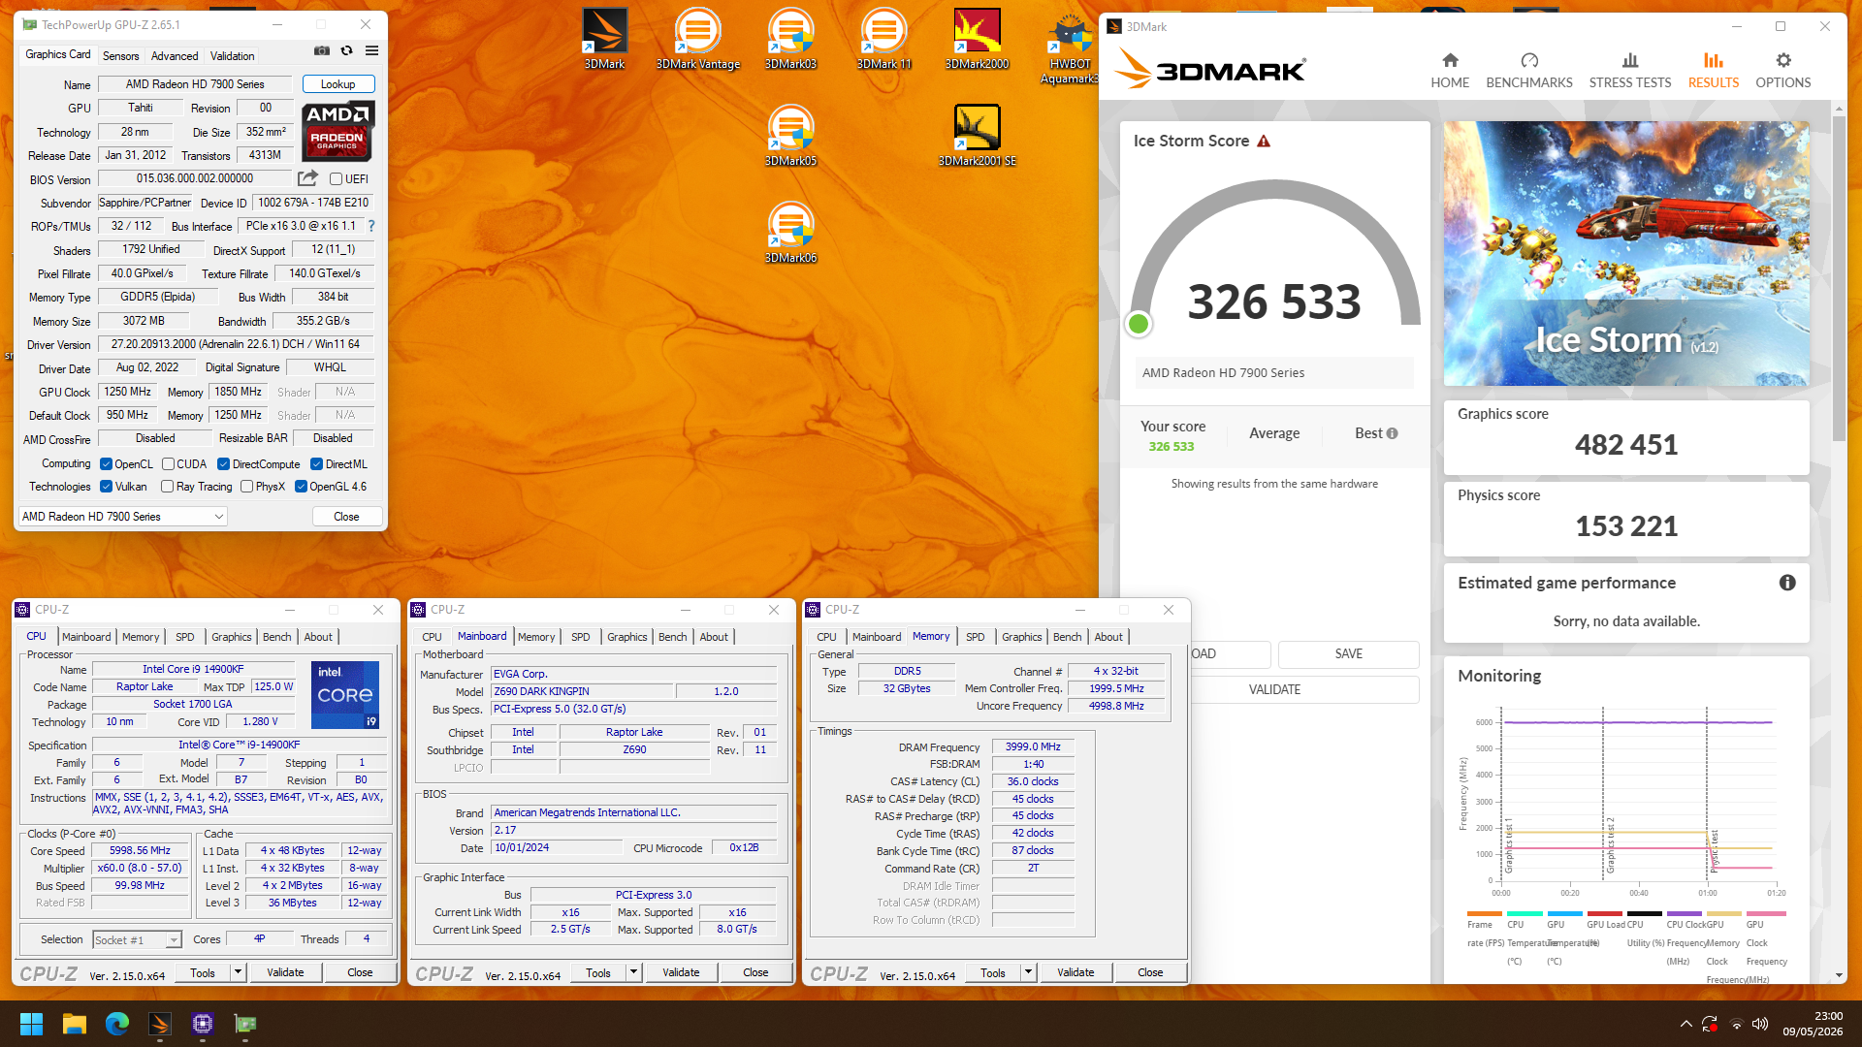The height and width of the screenshot is (1047, 1862).
Task: Click the Bus Interface question mark
Action: click(x=370, y=226)
